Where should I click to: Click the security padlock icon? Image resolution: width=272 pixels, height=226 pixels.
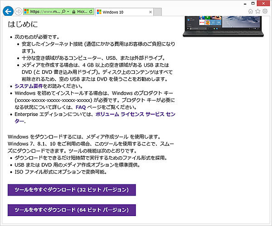click(x=74, y=12)
